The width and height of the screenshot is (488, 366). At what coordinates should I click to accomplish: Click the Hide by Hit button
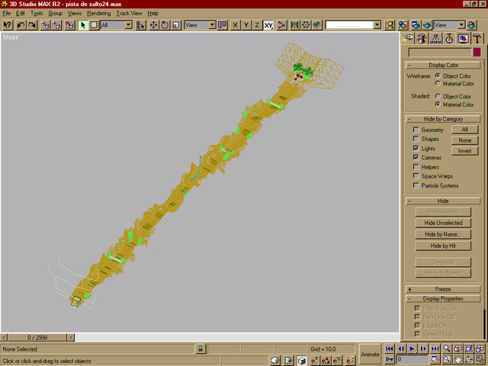(x=443, y=246)
